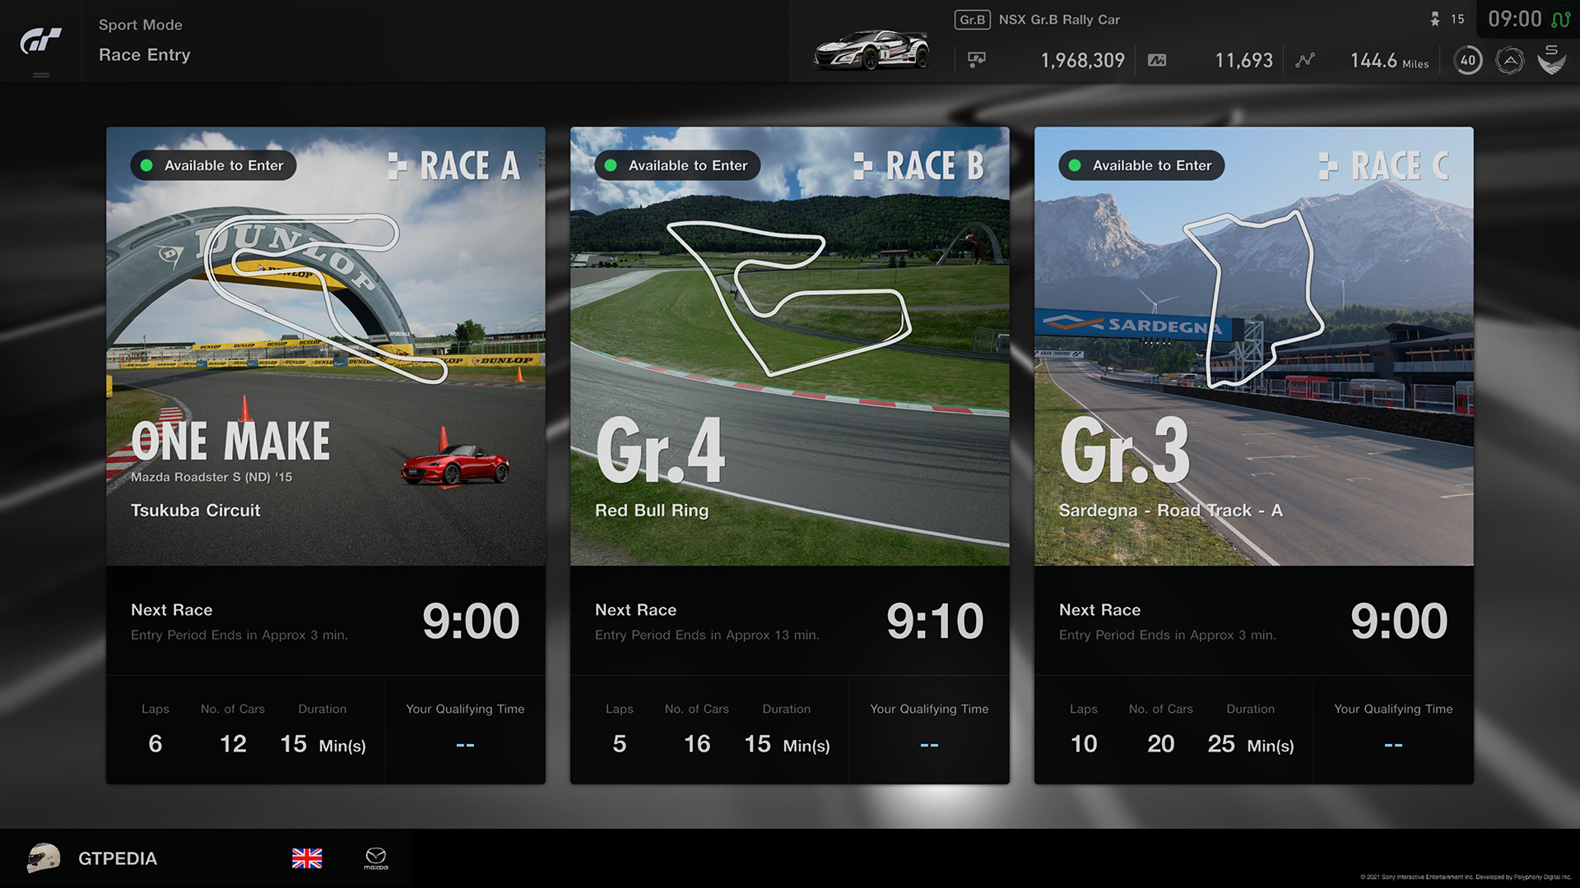Screen dimensions: 1580x888
Task: Click the 09:00 clock display
Action: (x=1515, y=19)
